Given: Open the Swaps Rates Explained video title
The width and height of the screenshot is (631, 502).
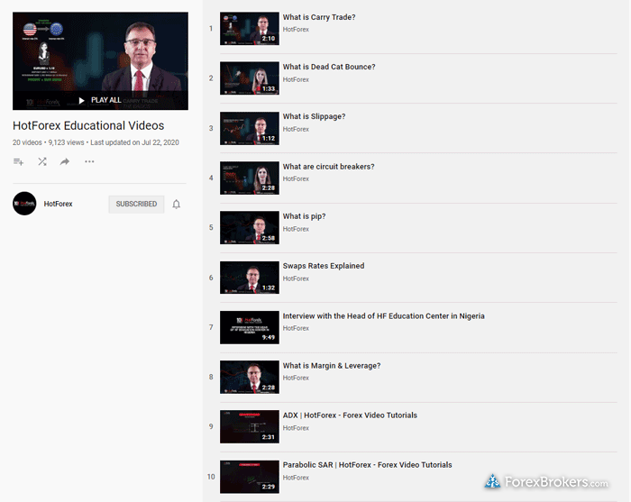Looking at the screenshot, I should tap(324, 266).
